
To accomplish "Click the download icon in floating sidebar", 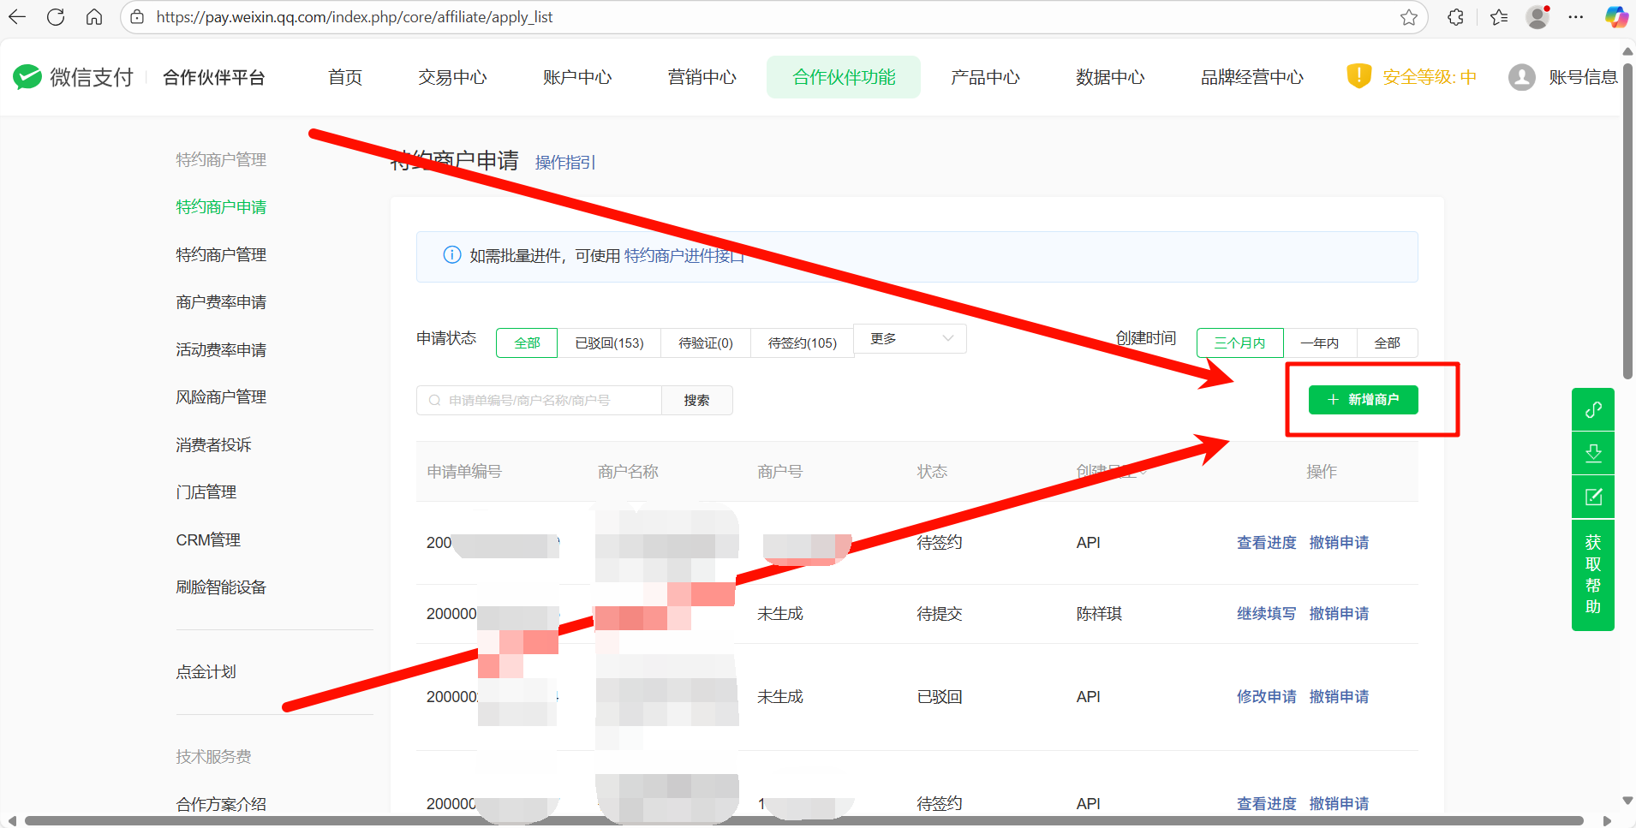I will (x=1593, y=453).
